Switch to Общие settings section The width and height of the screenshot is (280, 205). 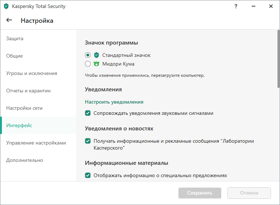15,56
